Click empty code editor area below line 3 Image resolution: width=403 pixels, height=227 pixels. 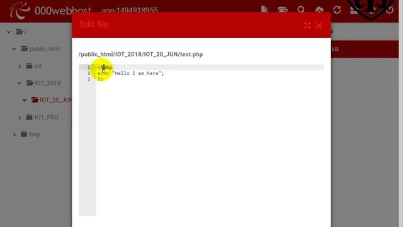(210, 149)
